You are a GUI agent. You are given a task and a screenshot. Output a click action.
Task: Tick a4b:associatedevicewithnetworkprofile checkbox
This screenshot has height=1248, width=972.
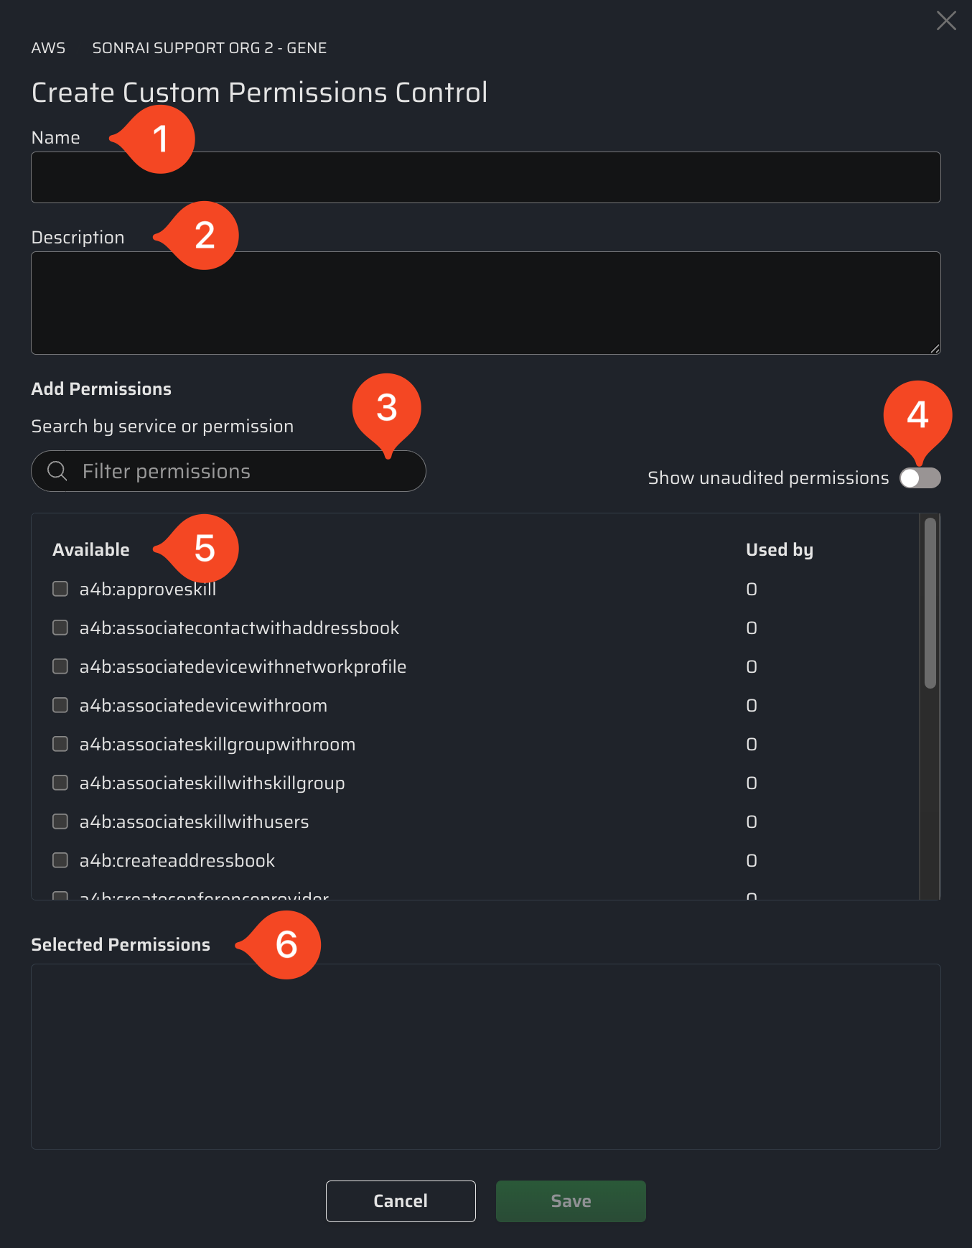tap(60, 666)
